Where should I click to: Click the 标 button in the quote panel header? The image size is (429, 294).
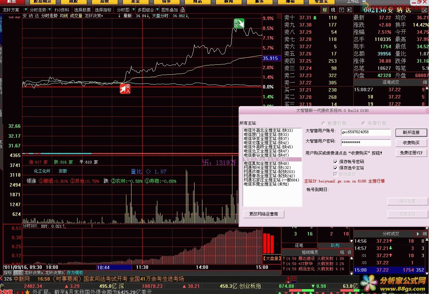coord(325,10)
